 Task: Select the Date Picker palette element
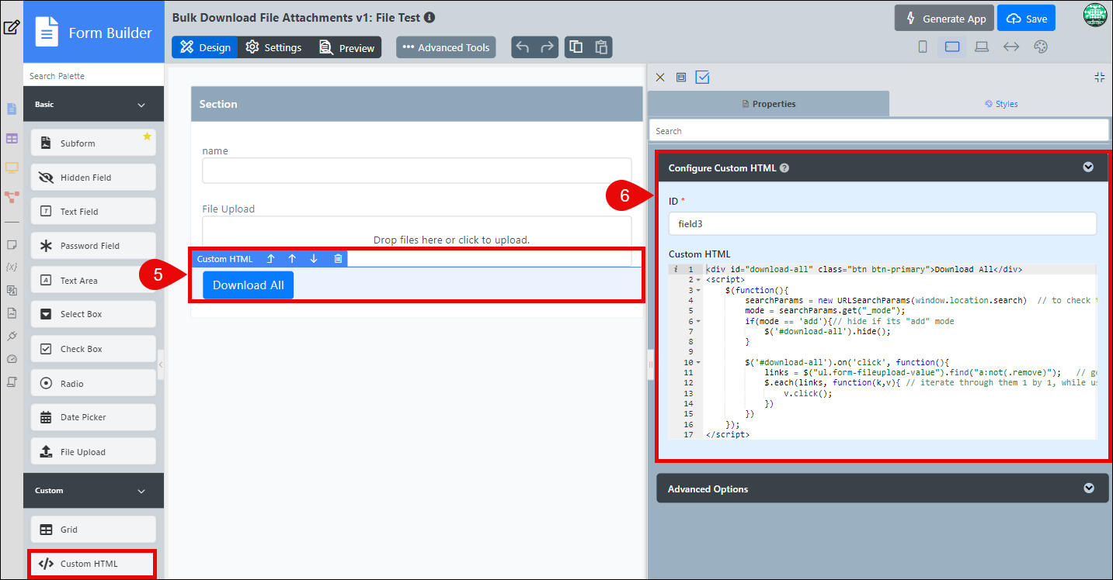click(93, 417)
